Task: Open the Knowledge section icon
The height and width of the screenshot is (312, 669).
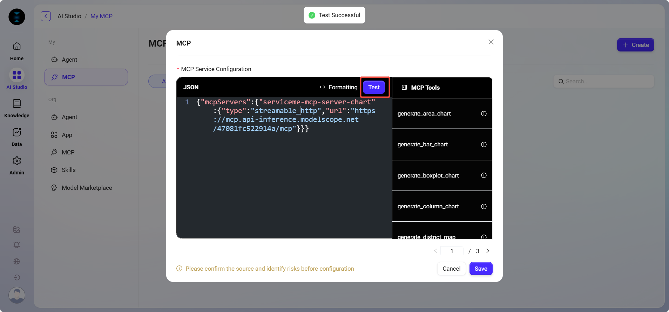Action: 17,104
